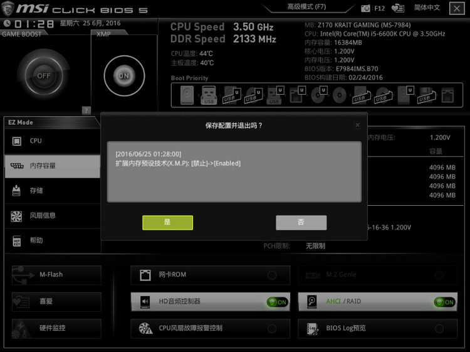Select 帮助 help in sidebar
This screenshot has width=470, height=352.
pyautogui.click(x=53, y=240)
